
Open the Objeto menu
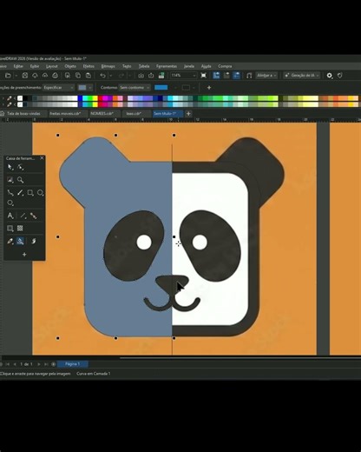tap(70, 66)
